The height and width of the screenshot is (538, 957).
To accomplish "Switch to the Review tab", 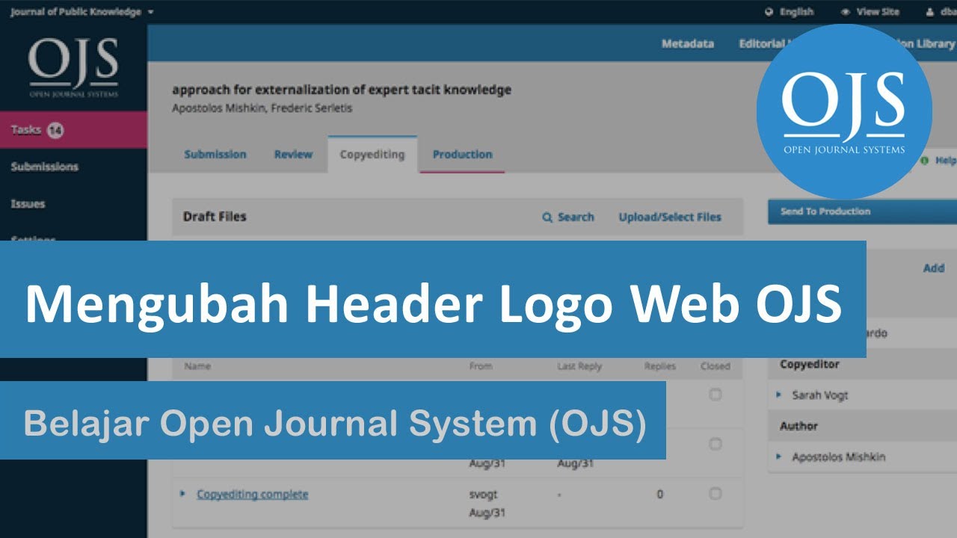I will [x=293, y=155].
